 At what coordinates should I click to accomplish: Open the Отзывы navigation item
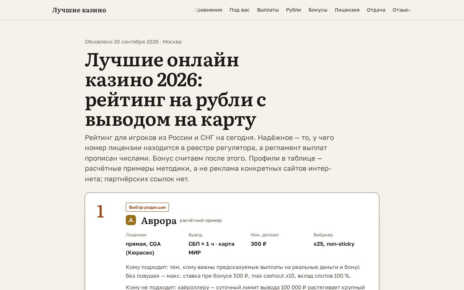coord(402,10)
